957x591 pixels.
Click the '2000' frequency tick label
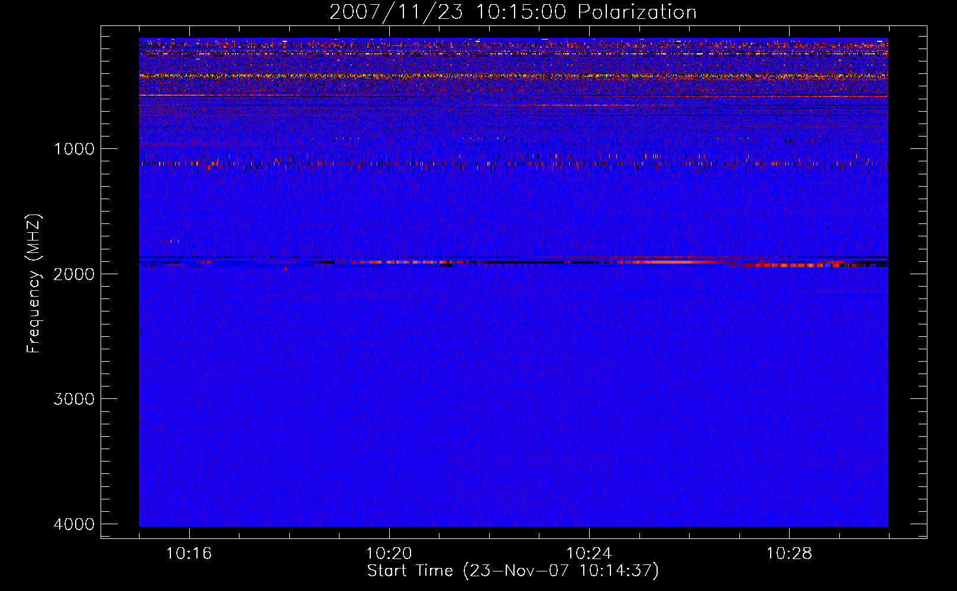click(x=74, y=274)
